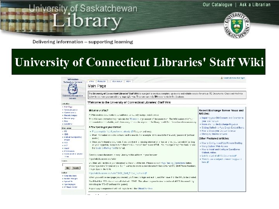Open the Create an account or log in link

[234, 78]
